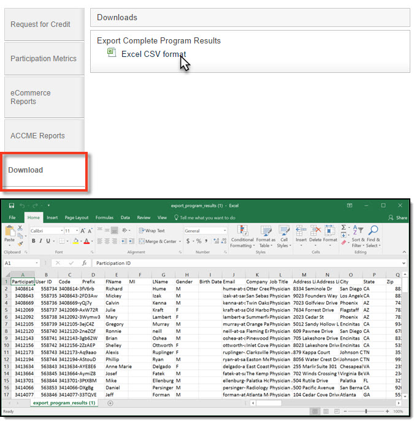Click the Insert Function fx icon
414x423 pixels.
[84, 263]
